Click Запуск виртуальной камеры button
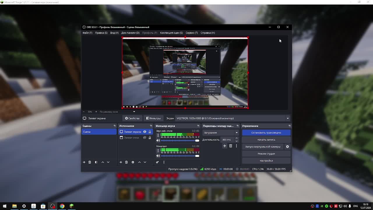The height and width of the screenshot is (210, 373). tap(263, 147)
